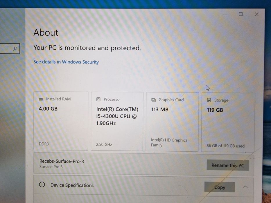Click the Graphics Card icon
The height and width of the screenshot is (203, 271).
[153, 100]
